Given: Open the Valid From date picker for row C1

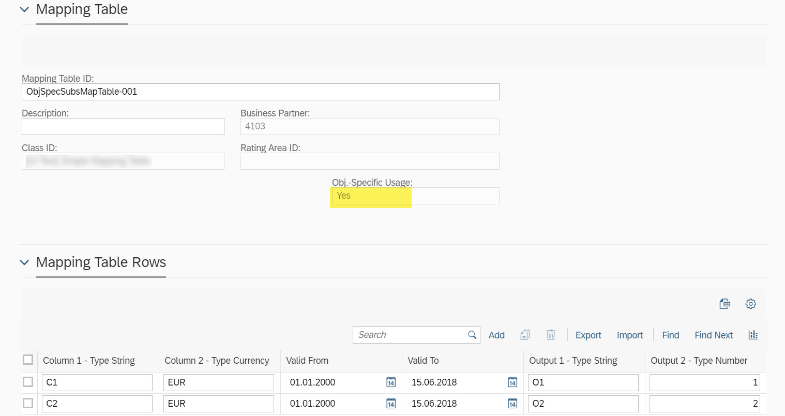Looking at the screenshot, I should (x=391, y=382).
